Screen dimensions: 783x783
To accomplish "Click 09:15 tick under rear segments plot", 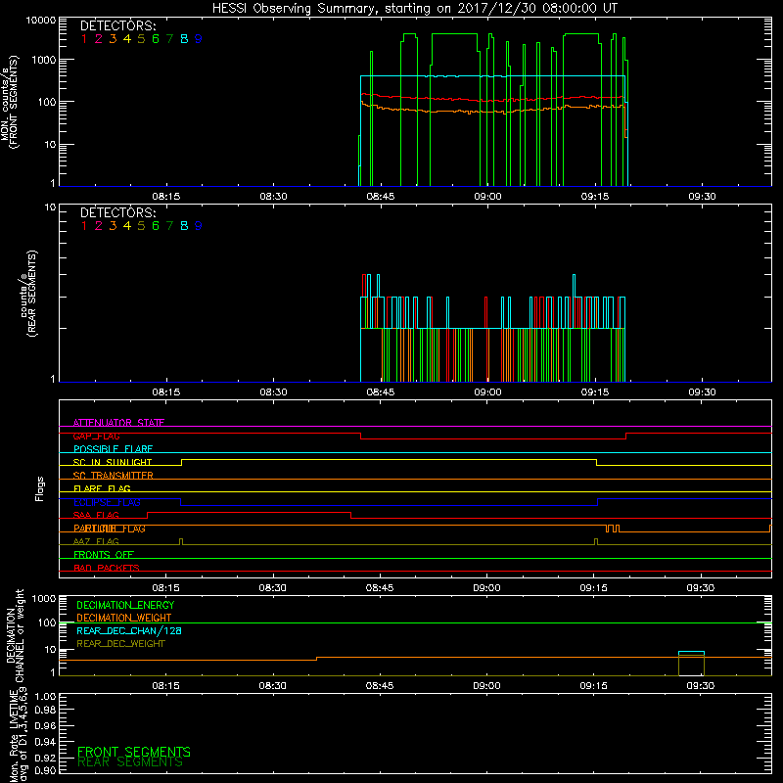I will [x=595, y=392].
